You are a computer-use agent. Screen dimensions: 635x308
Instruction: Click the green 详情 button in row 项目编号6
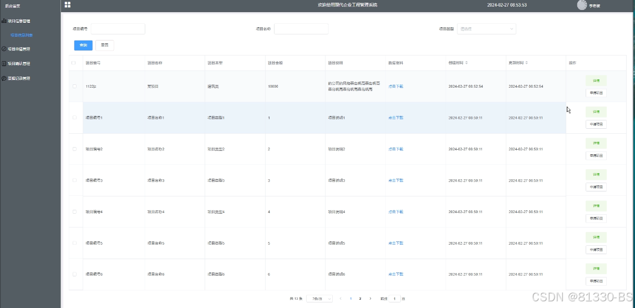pyautogui.click(x=596, y=268)
